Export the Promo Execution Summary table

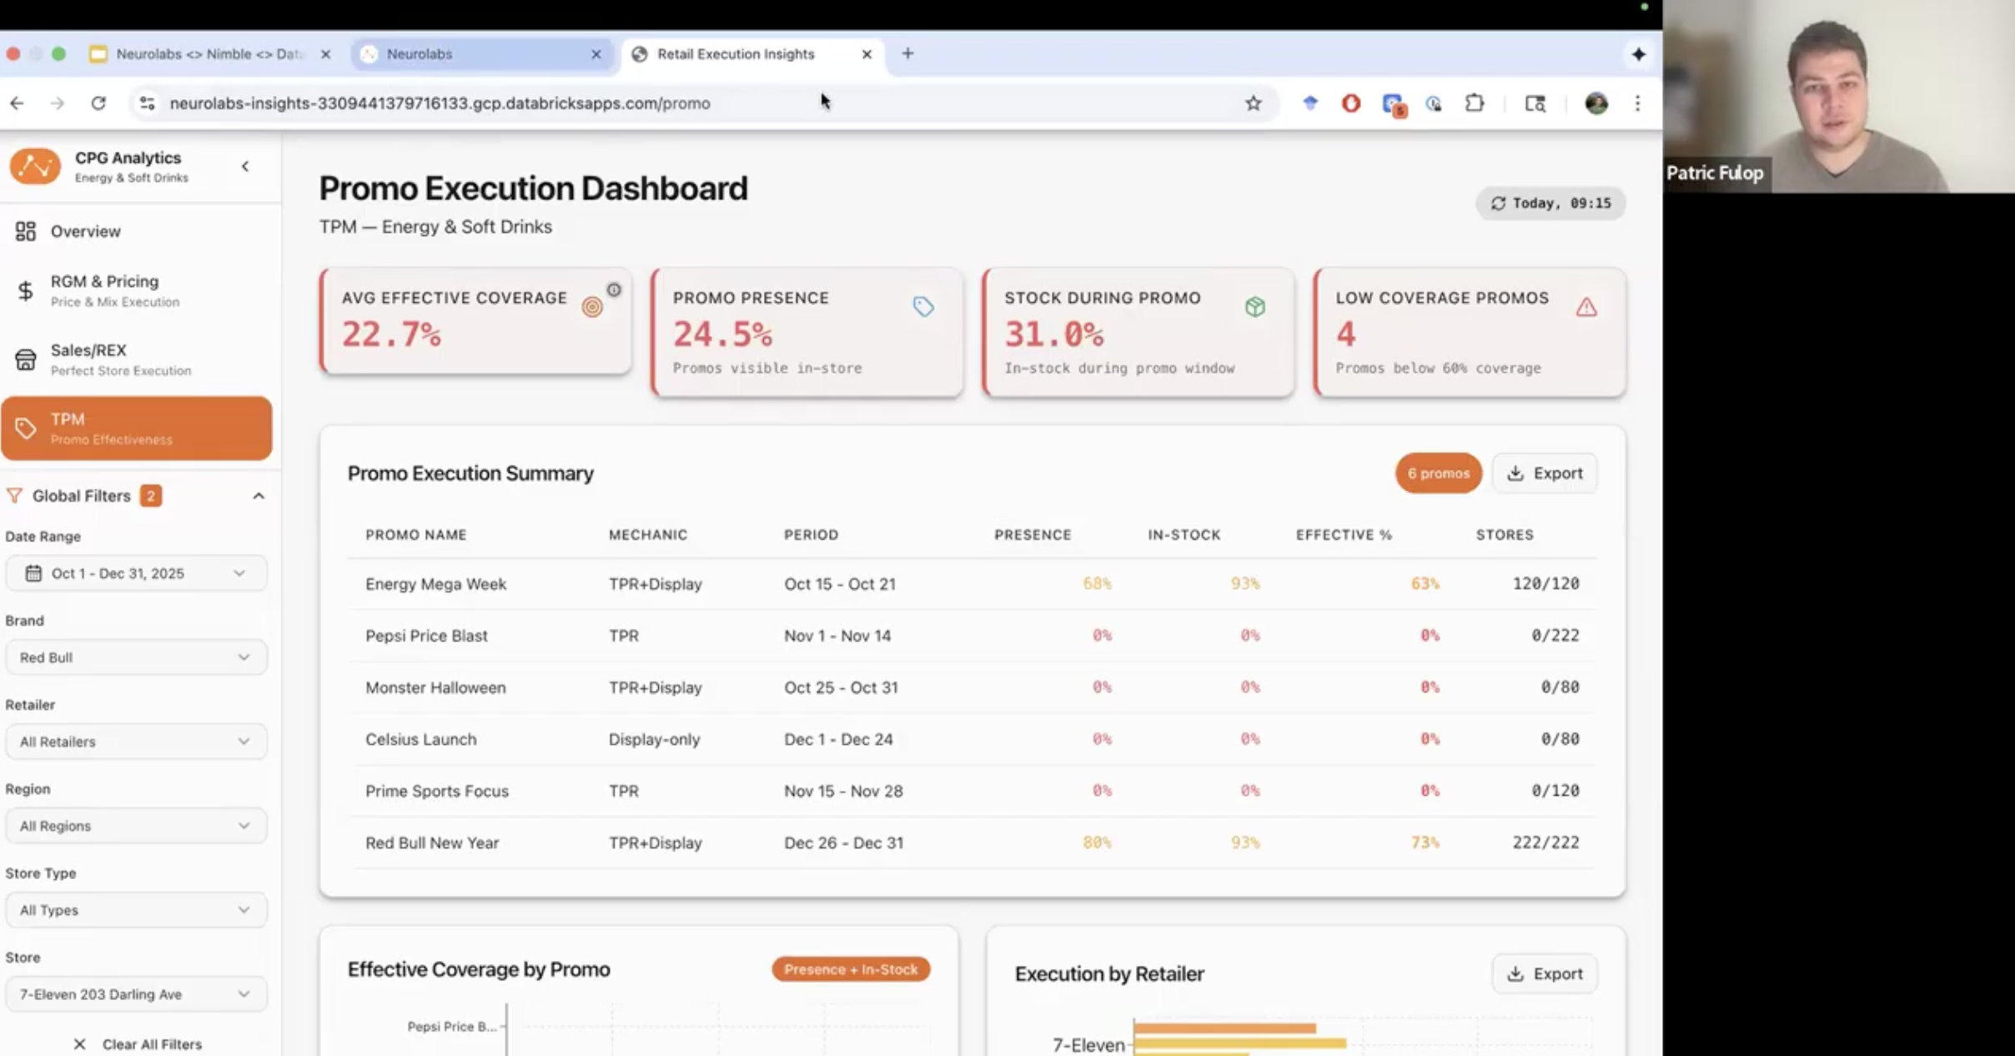coord(1545,474)
